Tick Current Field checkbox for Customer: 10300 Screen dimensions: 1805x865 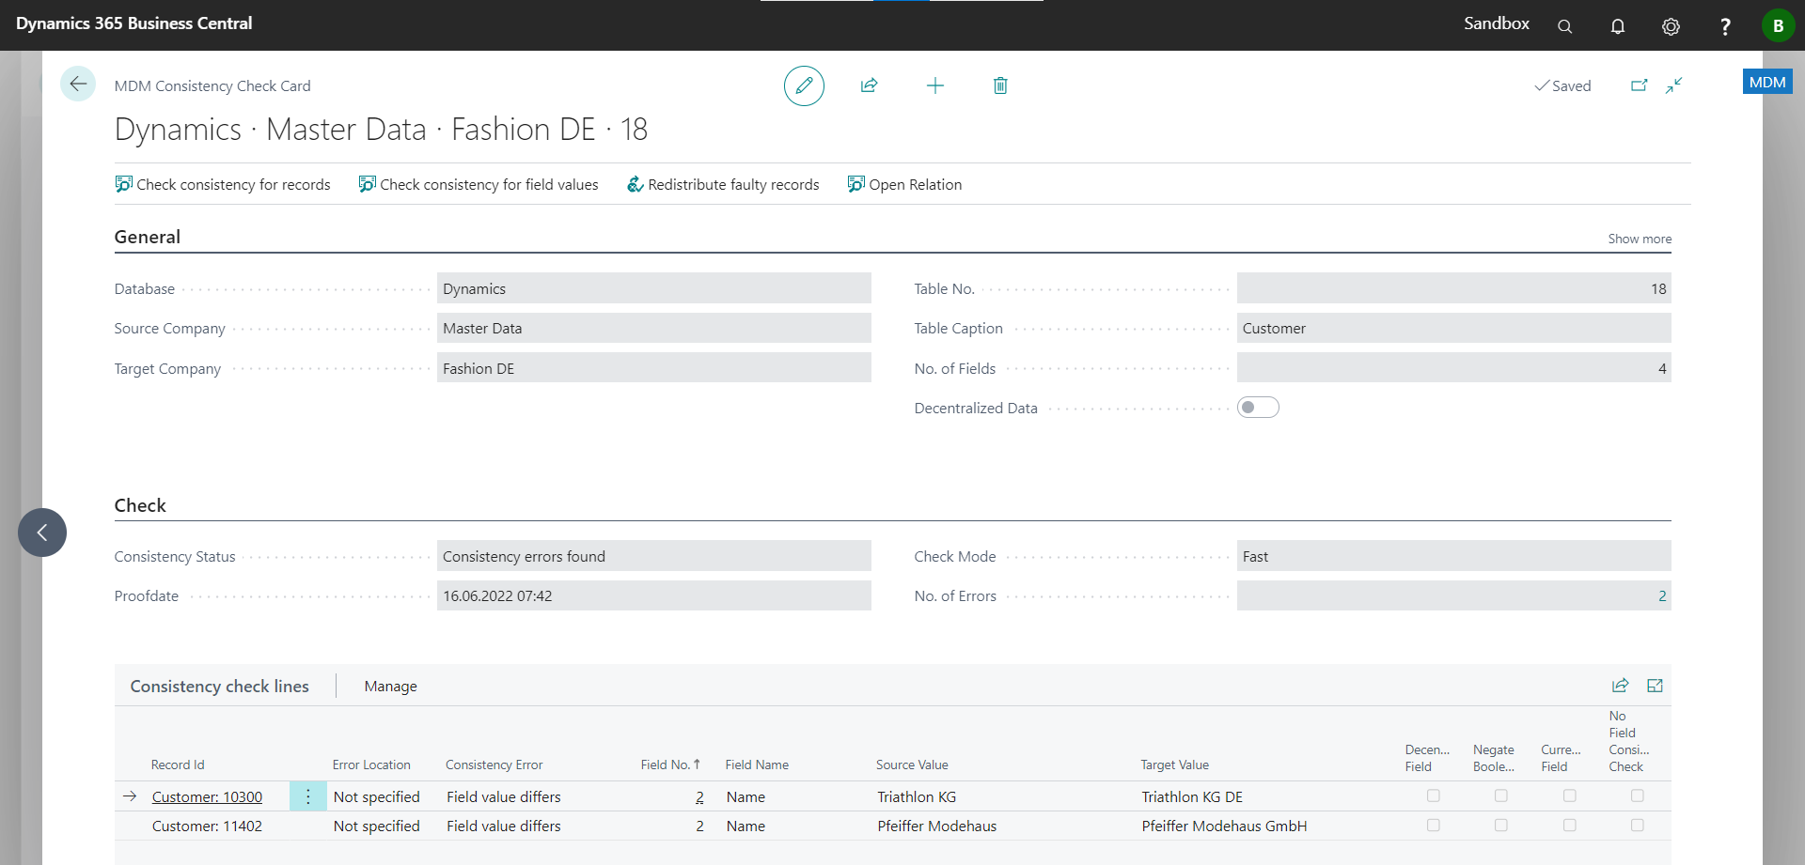(x=1570, y=795)
